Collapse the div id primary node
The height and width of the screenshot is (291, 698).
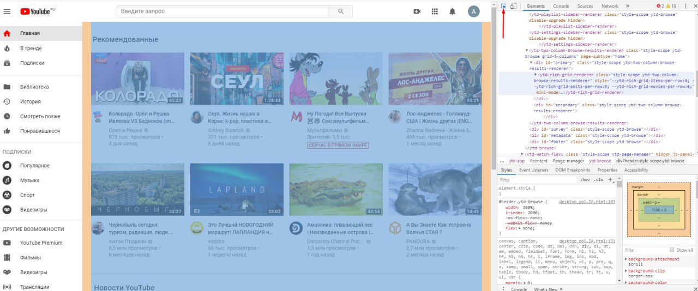[531, 63]
